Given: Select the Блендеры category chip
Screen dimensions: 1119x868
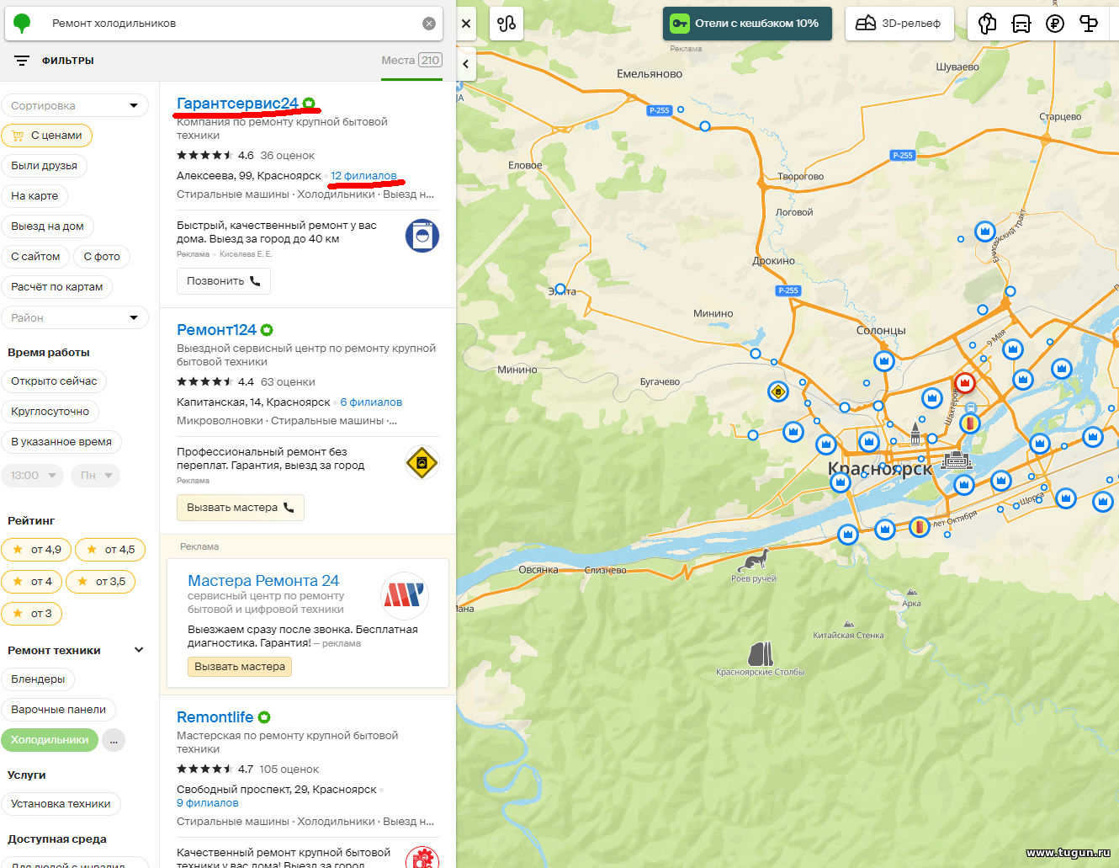Looking at the screenshot, I should [x=38, y=679].
